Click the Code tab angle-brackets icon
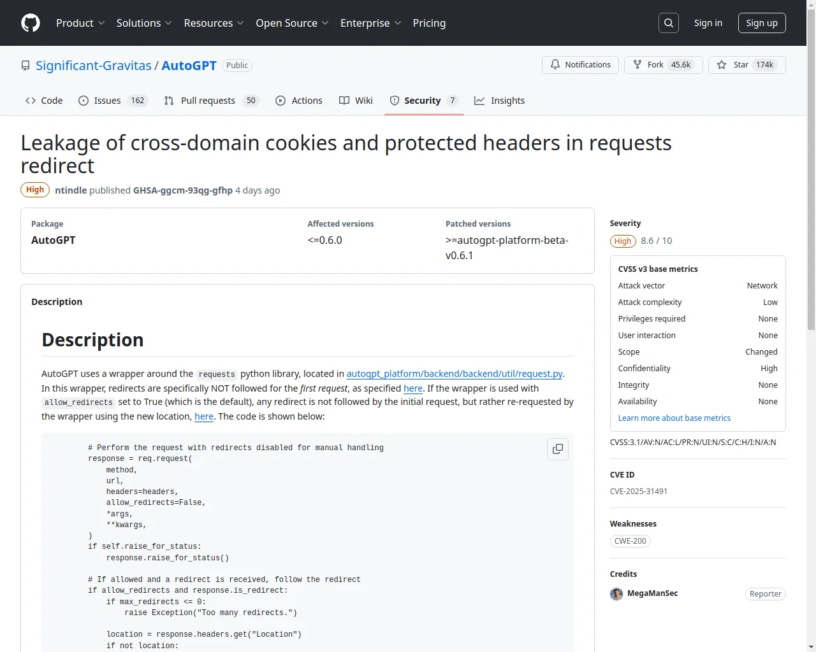The height and width of the screenshot is (652, 816). coord(31,101)
